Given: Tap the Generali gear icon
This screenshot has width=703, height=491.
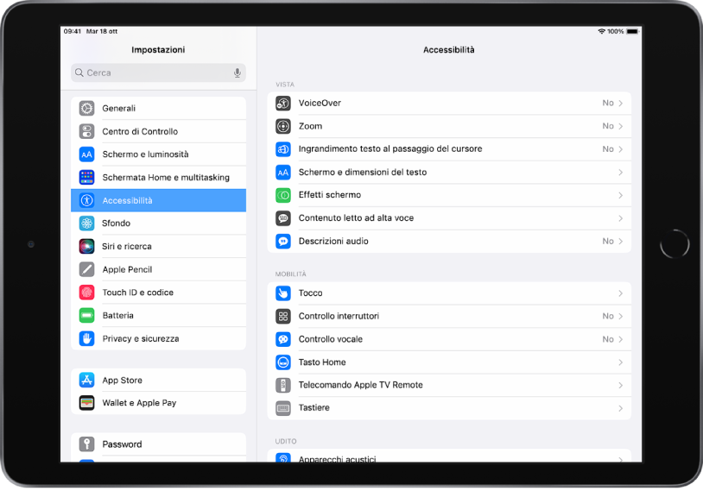Looking at the screenshot, I should (86, 108).
